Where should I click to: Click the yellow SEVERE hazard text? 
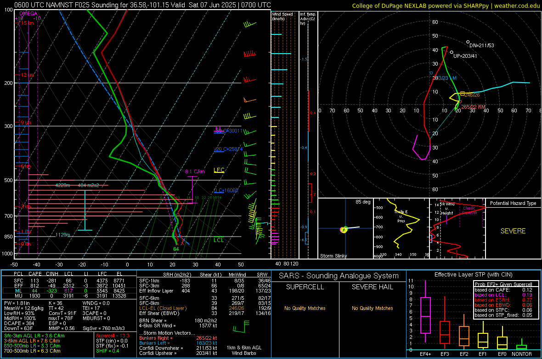click(x=513, y=231)
